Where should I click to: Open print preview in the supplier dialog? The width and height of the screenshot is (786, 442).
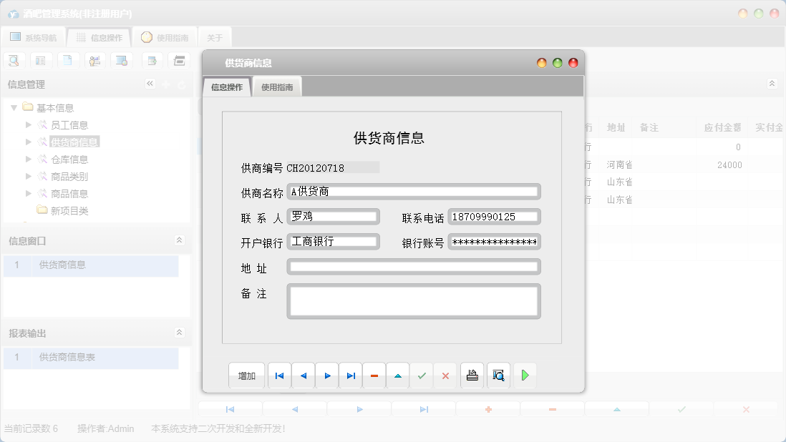pos(498,375)
